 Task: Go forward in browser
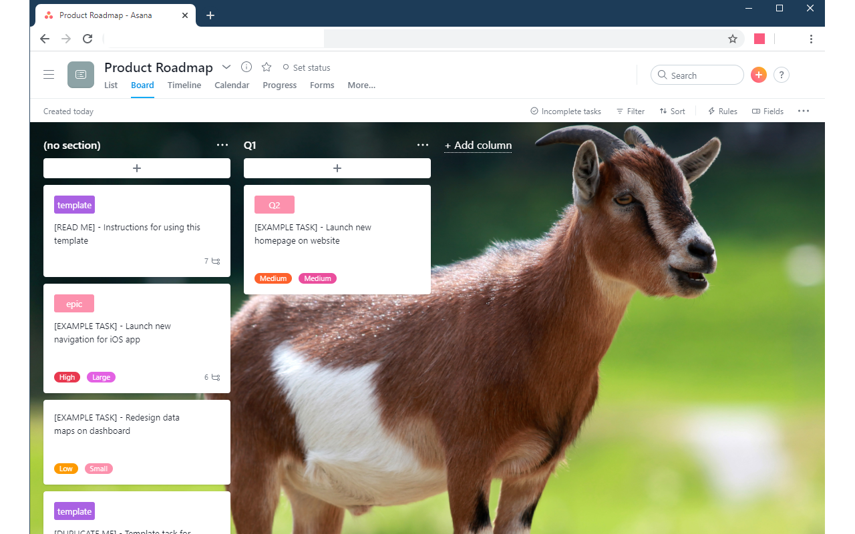point(66,39)
